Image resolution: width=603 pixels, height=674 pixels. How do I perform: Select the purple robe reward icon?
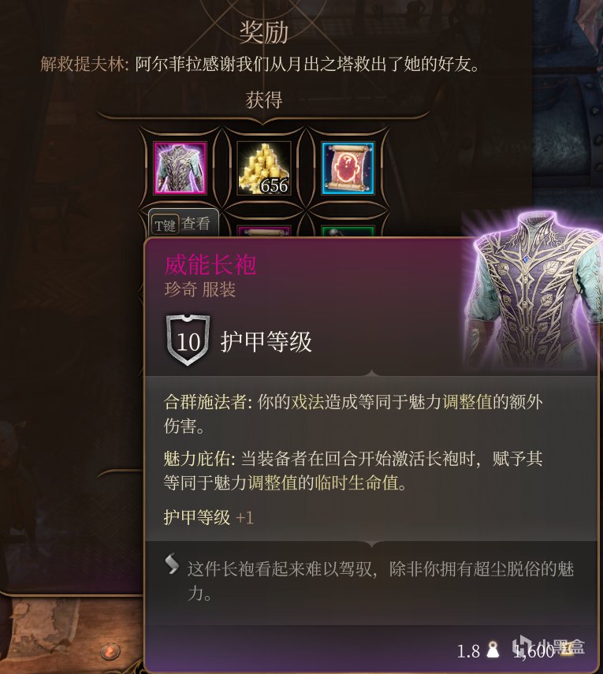click(x=180, y=168)
